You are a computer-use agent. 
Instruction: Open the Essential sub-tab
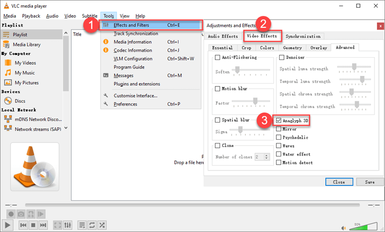point(222,48)
